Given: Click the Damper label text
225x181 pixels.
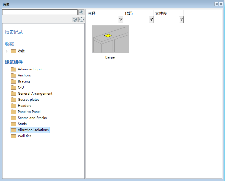Looking at the screenshot, I should click(110, 57).
